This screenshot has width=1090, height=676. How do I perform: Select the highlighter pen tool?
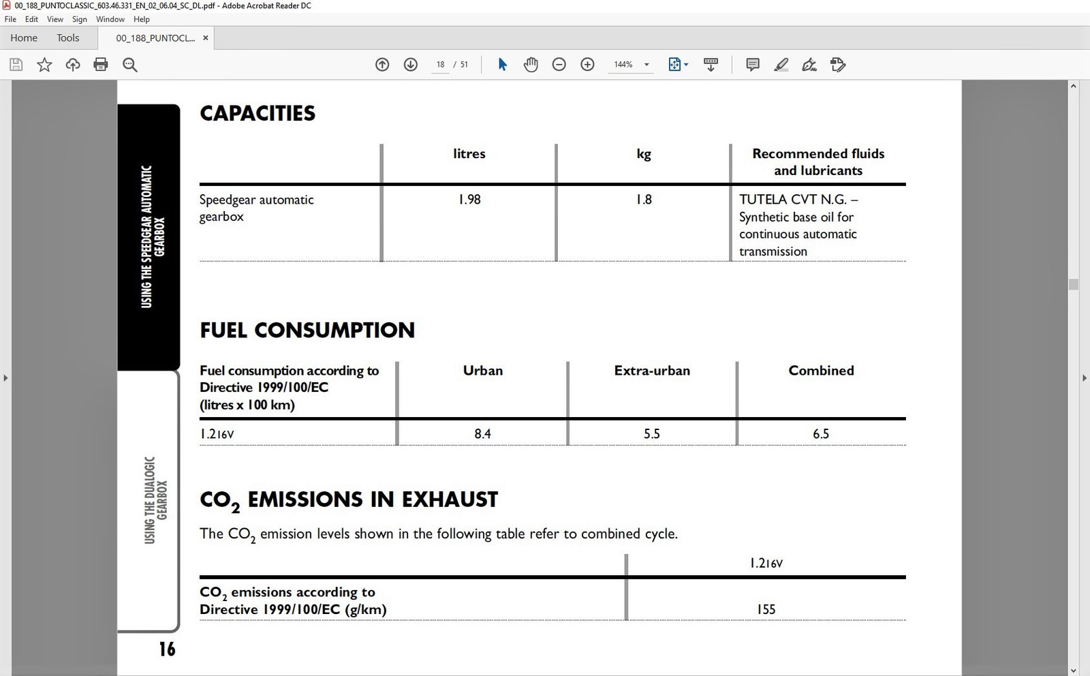[781, 65]
